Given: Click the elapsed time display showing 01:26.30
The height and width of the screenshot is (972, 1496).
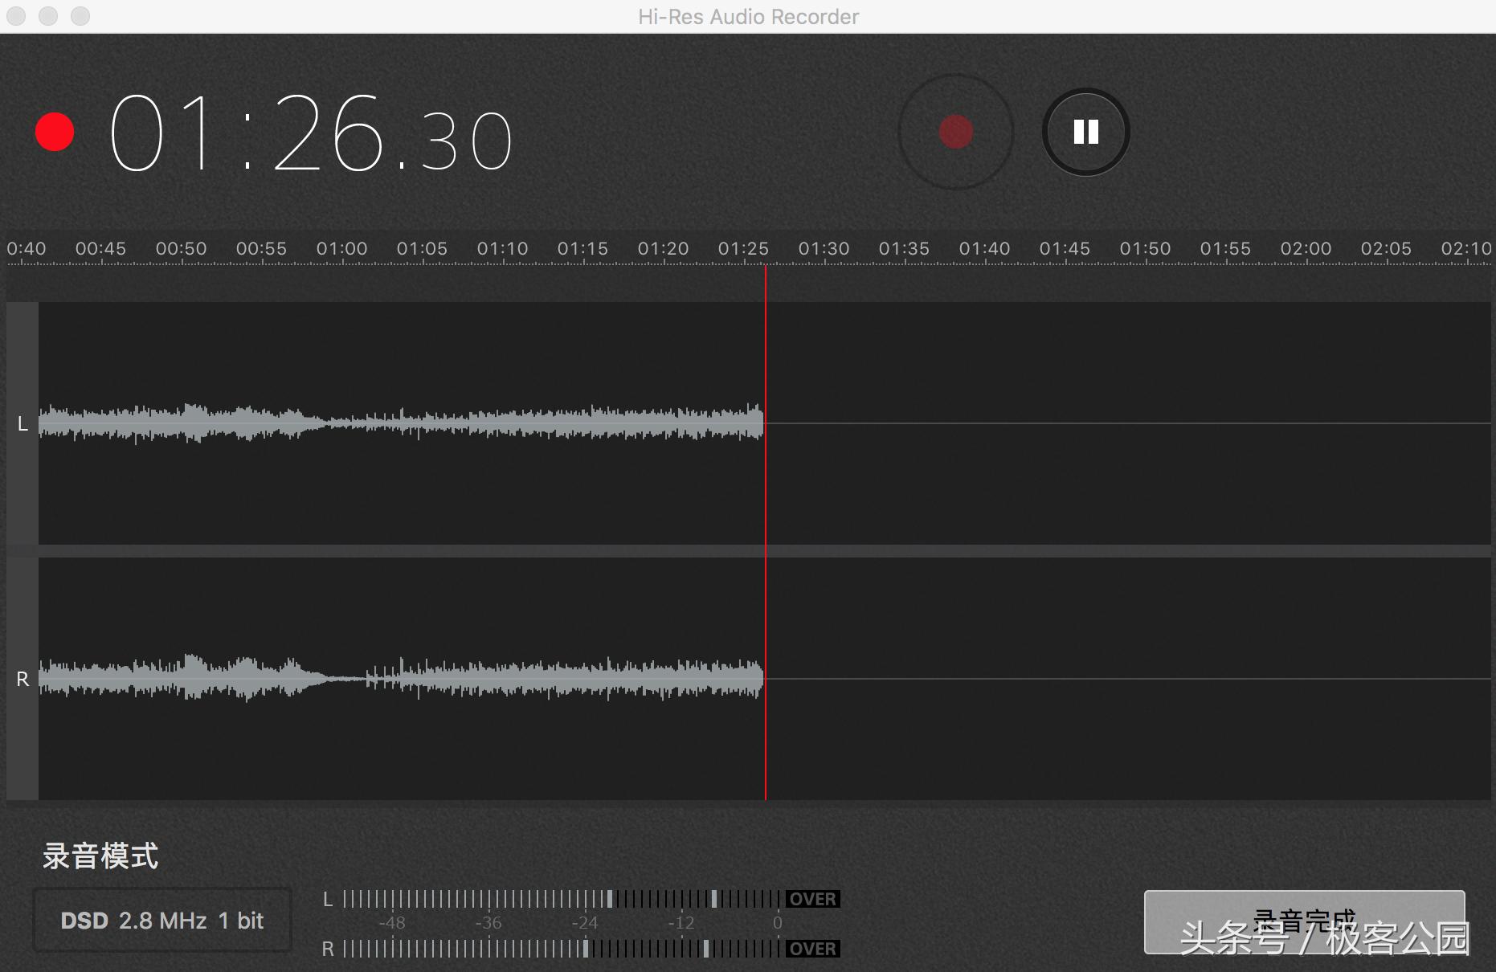Looking at the screenshot, I should [313, 135].
